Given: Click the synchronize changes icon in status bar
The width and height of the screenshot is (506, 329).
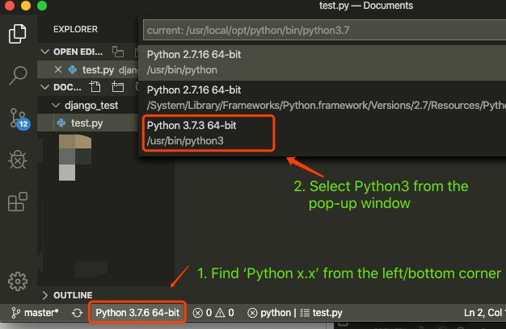Looking at the screenshot, I should tap(77, 313).
